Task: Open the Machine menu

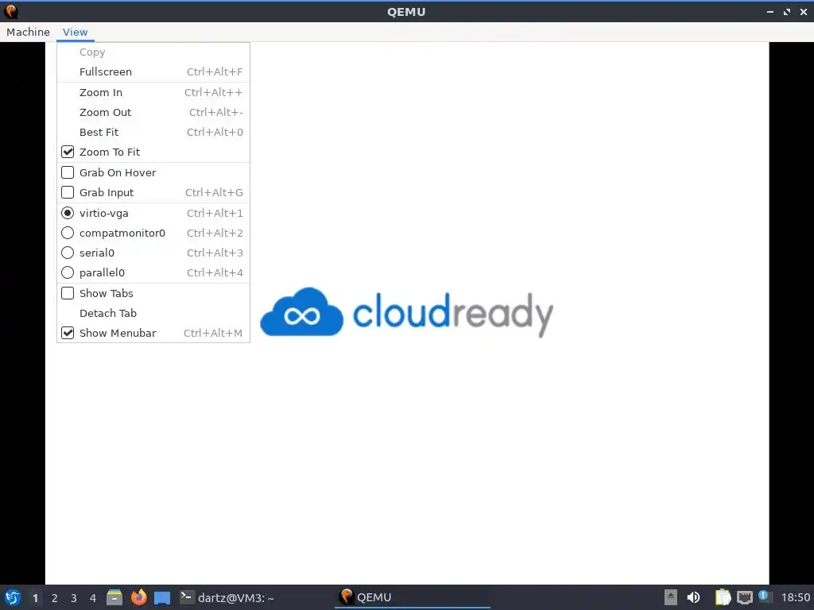Action: click(28, 32)
